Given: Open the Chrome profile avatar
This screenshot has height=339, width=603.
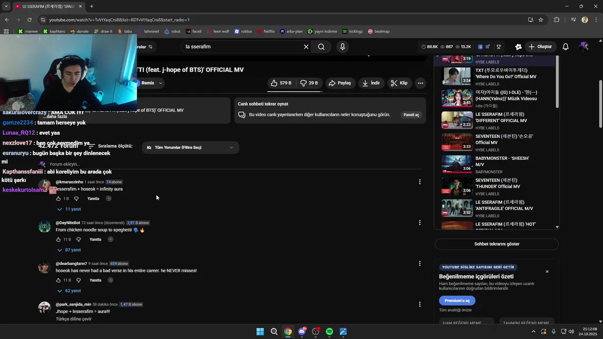Looking at the screenshot, I should point(585,20).
